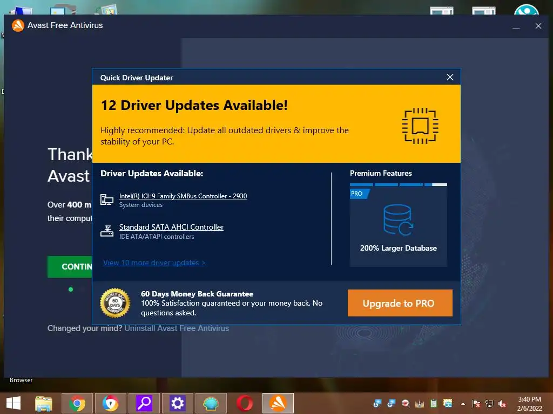553x414 pixels.
Task: Click the database refresh icon in Premium Features
Action: 398,220
